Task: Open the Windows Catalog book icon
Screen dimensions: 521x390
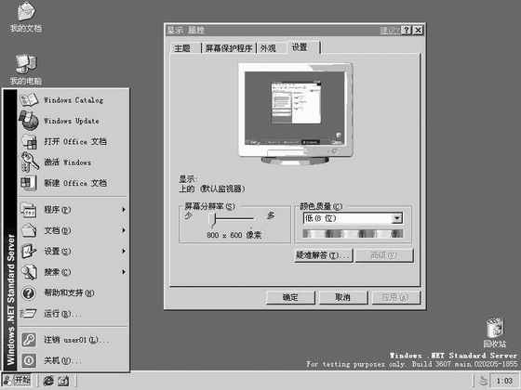Action: click(29, 100)
